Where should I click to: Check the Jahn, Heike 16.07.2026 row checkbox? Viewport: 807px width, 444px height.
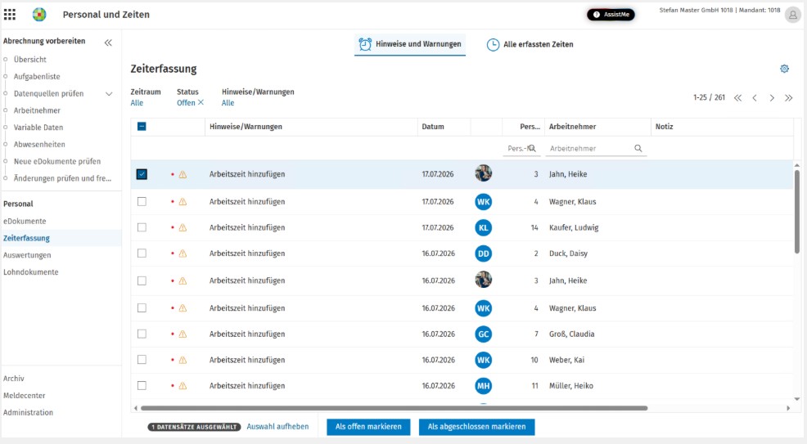coord(142,280)
